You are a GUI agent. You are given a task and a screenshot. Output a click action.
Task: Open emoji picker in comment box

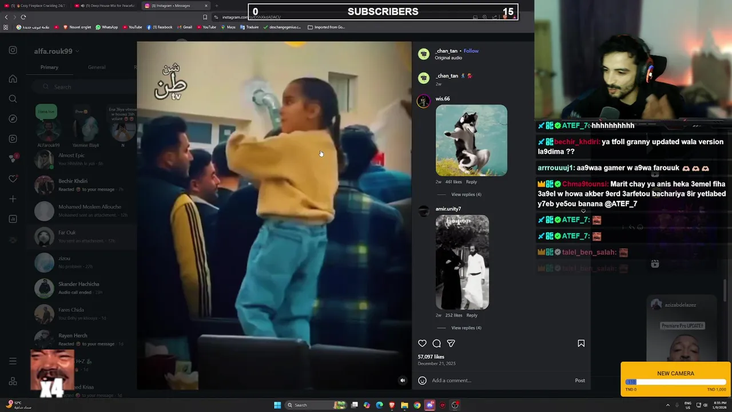pos(422,381)
